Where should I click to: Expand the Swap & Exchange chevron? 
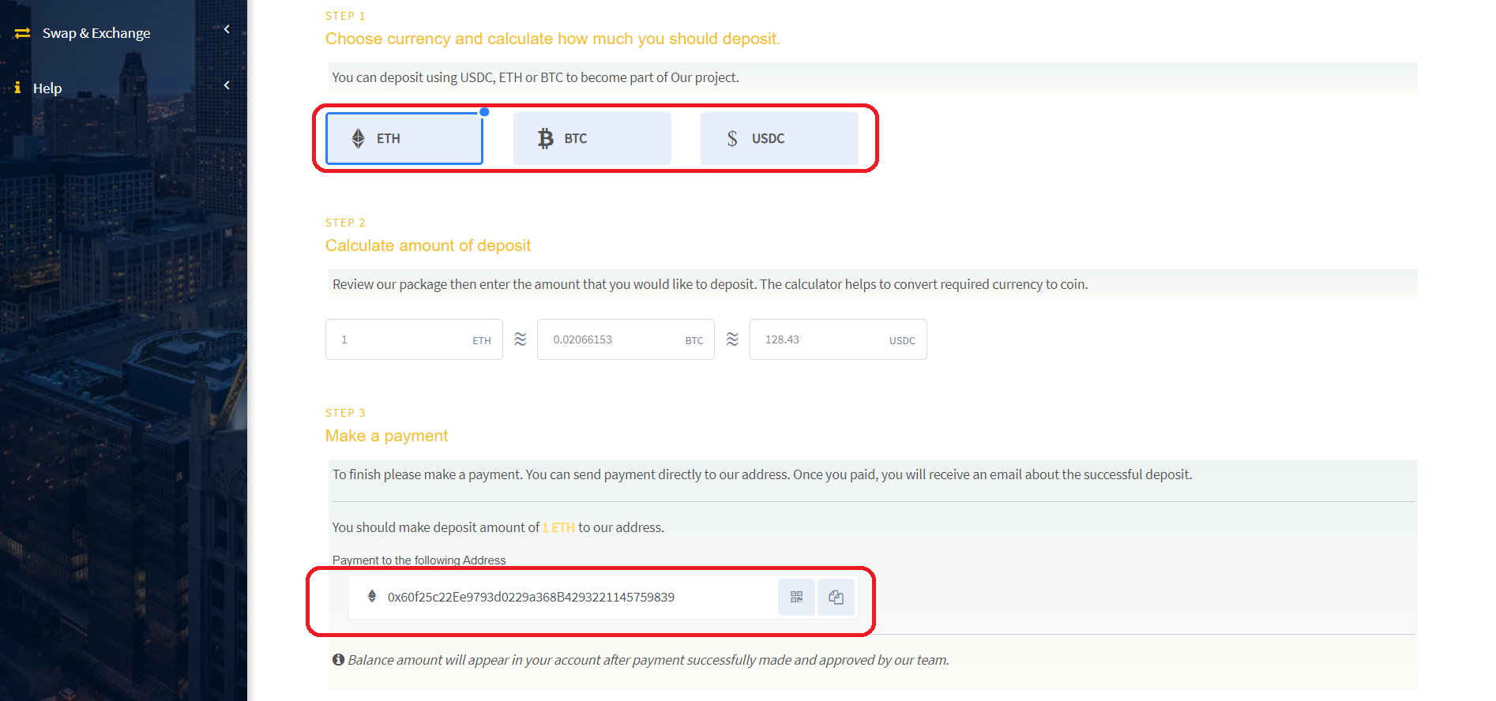(227, 29)
